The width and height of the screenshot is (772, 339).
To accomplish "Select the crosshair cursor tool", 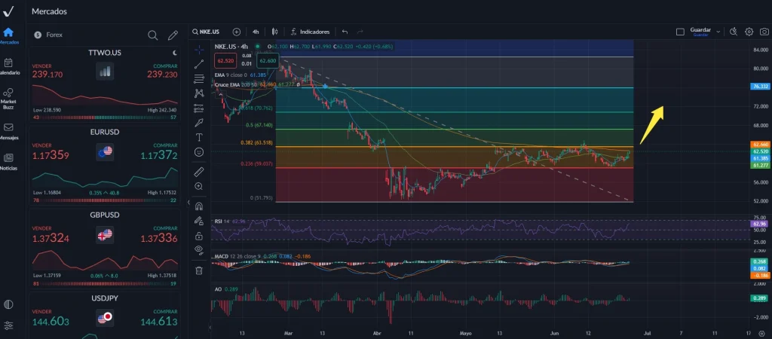I will click(x=199, y=49).
